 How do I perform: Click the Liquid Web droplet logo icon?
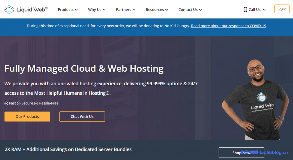(9, 9)
